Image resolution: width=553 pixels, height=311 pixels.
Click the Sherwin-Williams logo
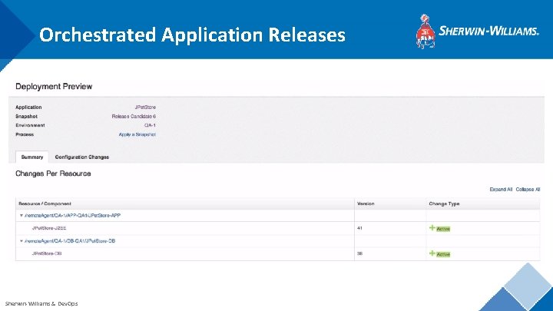[478, 31]
